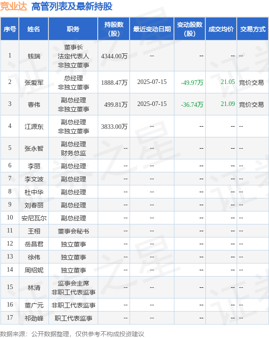Click the name 祁劲峰 in row 17
Screen dimensions: 269x338
click(x=34, y=318)
